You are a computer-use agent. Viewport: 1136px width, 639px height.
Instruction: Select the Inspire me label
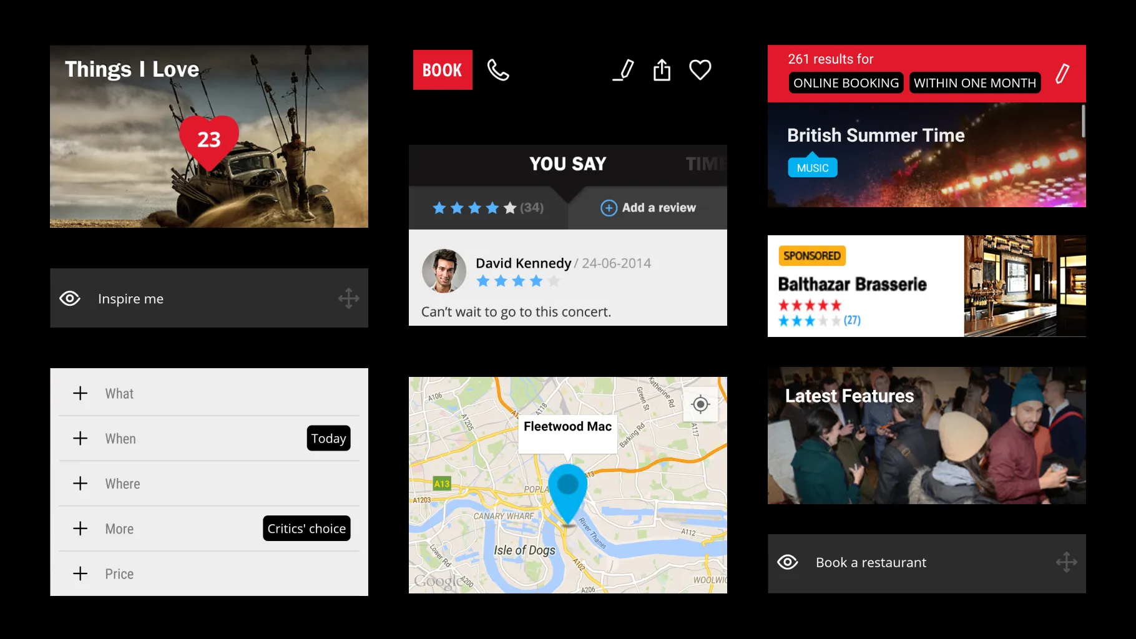(130, 299)
